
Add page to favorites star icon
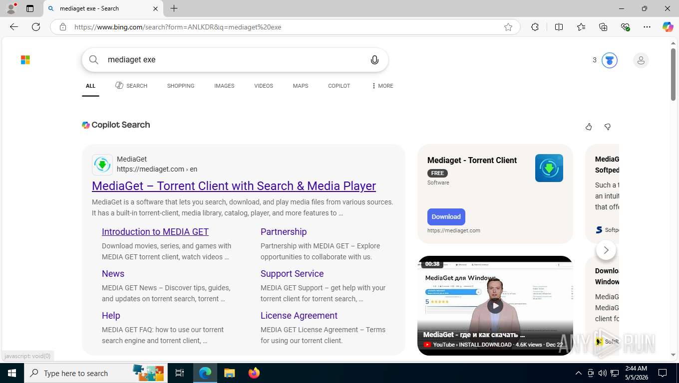click(x=508, y=27)
